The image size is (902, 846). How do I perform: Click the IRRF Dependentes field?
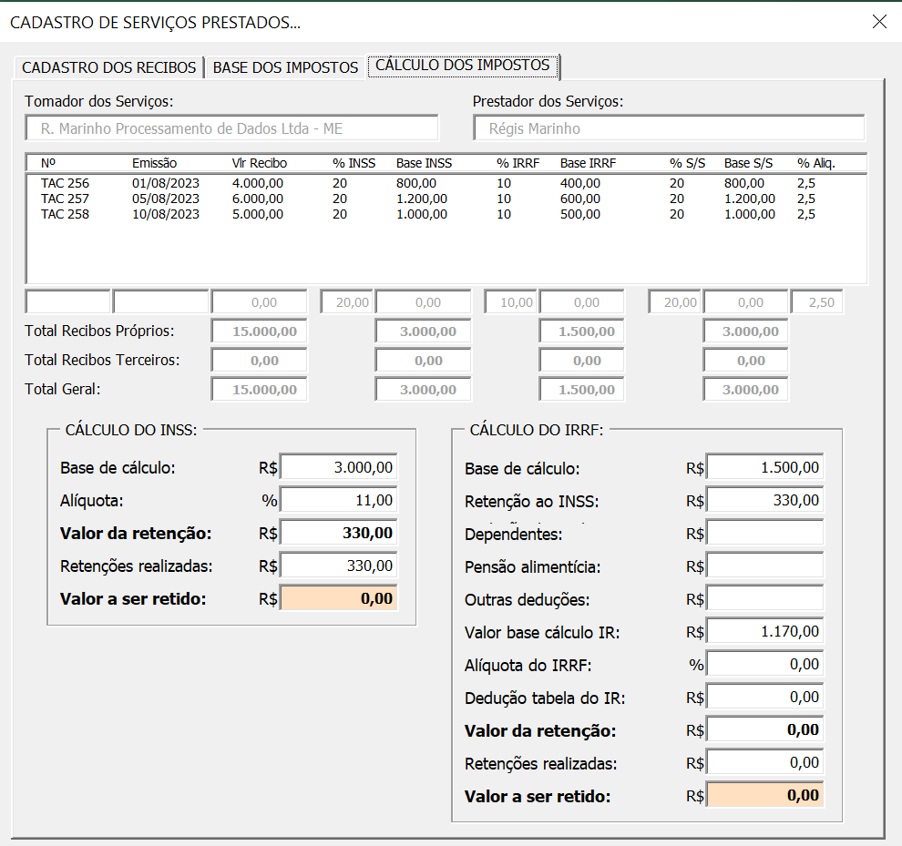(x=764, y=534)
